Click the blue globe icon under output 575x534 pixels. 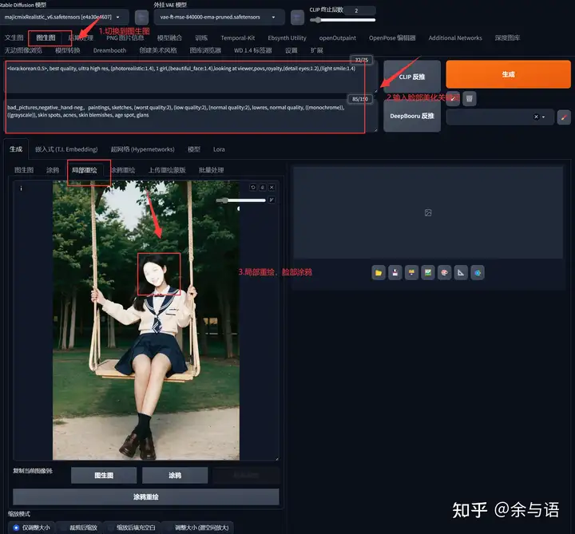tap(478, 273)
